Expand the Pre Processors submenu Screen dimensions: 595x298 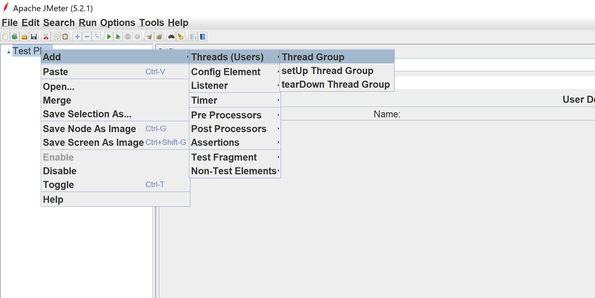click(235, 115)
